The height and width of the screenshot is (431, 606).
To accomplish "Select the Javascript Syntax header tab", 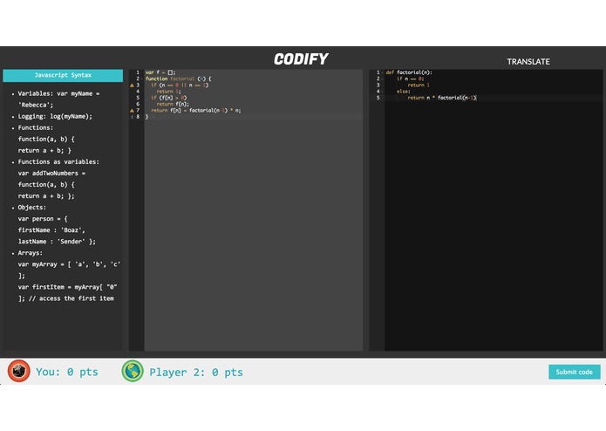I will pos(63,75).
